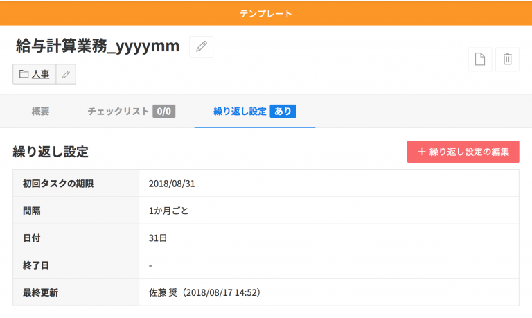
Task: Click the 初回タスクの期限 row label
Action: (58, 184)
